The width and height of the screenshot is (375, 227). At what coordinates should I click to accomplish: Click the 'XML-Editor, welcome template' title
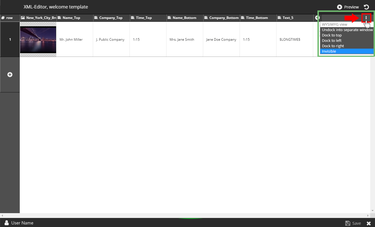pyautogui.click(x=56, y=7)
